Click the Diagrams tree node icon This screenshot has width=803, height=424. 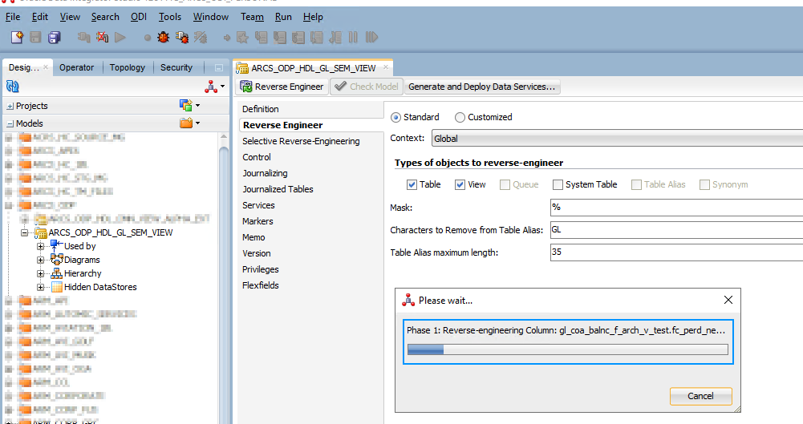[56, 260]
